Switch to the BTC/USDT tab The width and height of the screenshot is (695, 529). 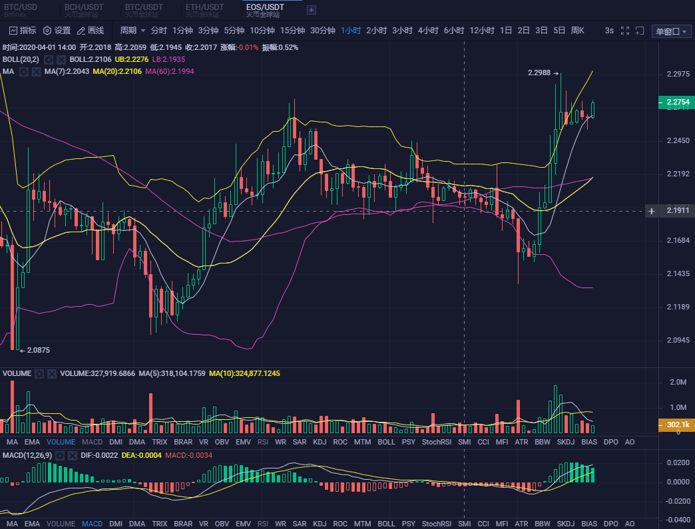[x=143, y=9]
